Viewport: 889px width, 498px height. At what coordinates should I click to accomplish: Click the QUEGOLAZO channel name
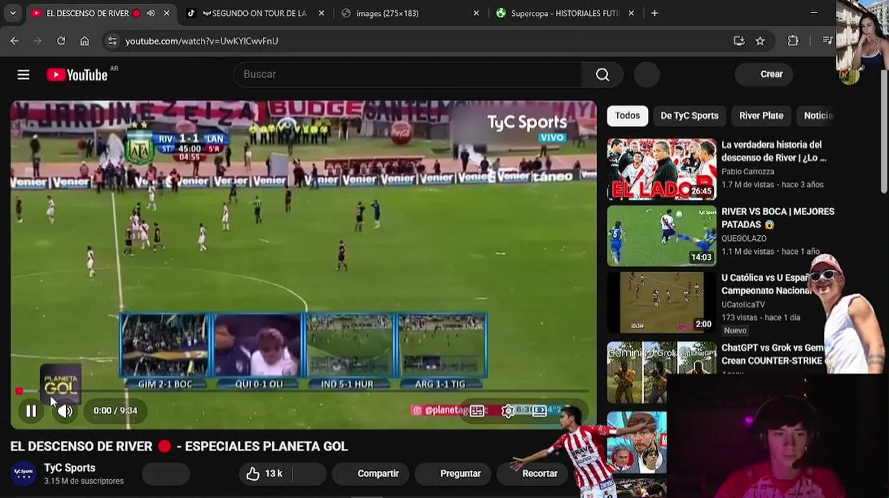pyautogui.click(x=744, y=239)
